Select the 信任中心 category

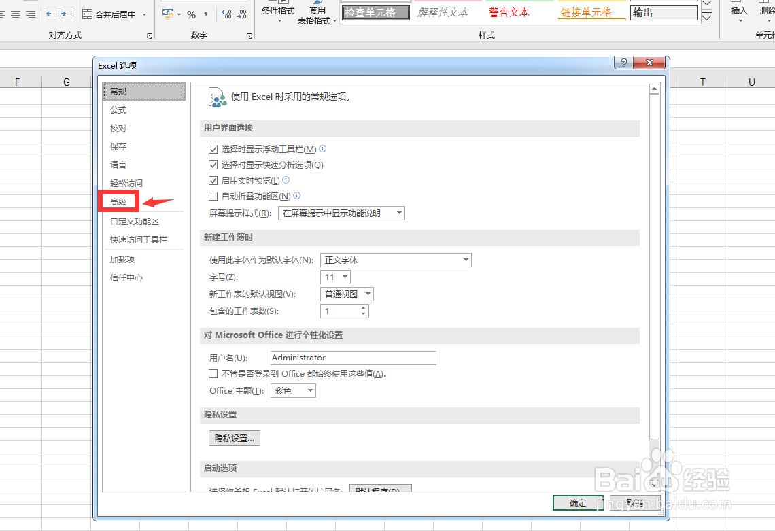[x=144, y=278]
